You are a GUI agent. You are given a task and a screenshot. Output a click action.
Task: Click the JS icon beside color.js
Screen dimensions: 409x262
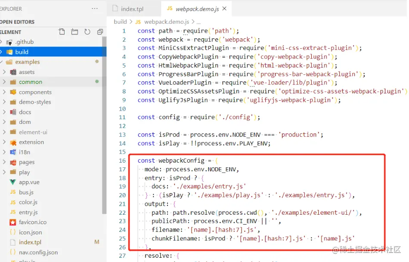click(13, 202)
